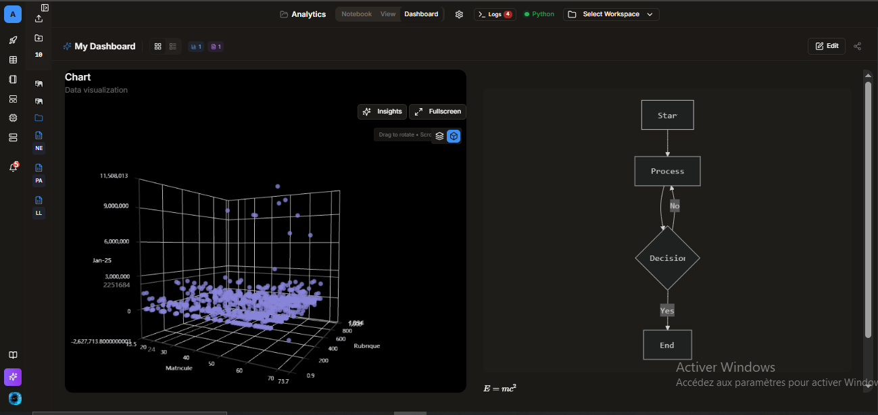Open the book documentation icon
This screenshot has height=415, width=878.
[x=13, y=356]
